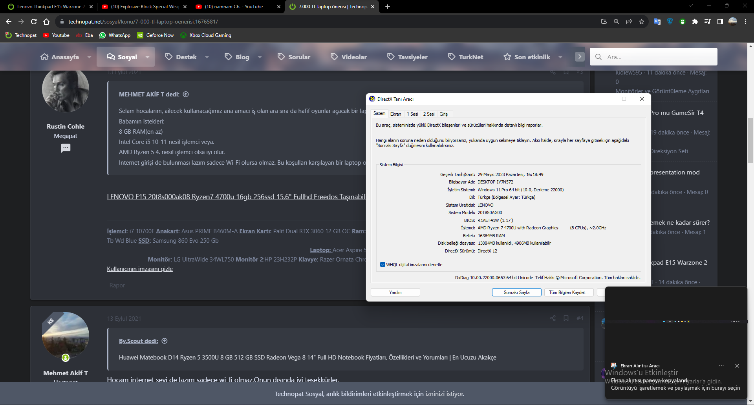
Task: Toggle WHQL dijital imzalarını denetle checkbox
Action: [382, 265]
